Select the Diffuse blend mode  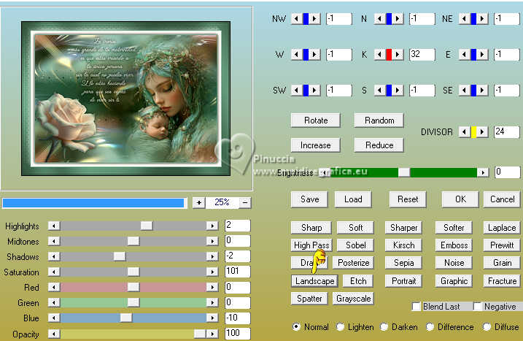pos(487,327)
